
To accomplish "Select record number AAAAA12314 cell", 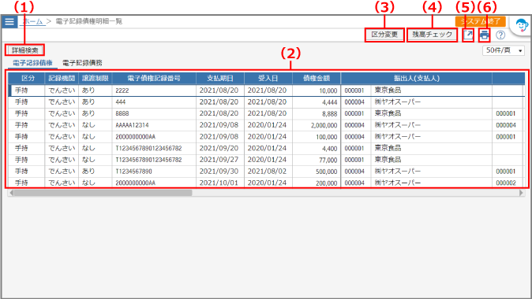I will coord(154,125).
